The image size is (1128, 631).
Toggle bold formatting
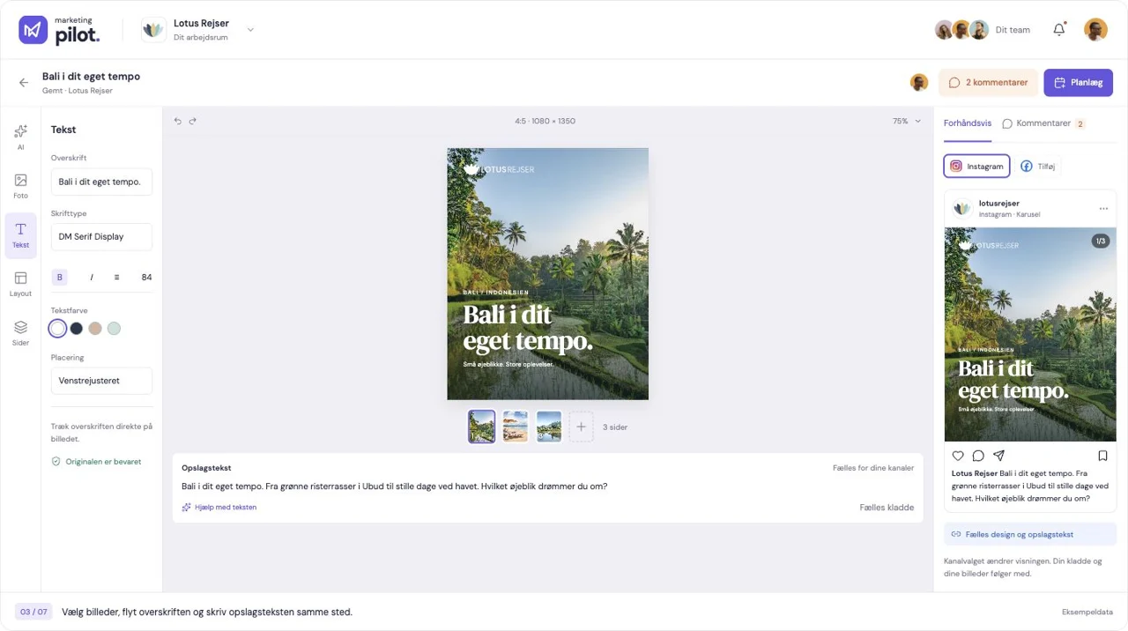60,277
